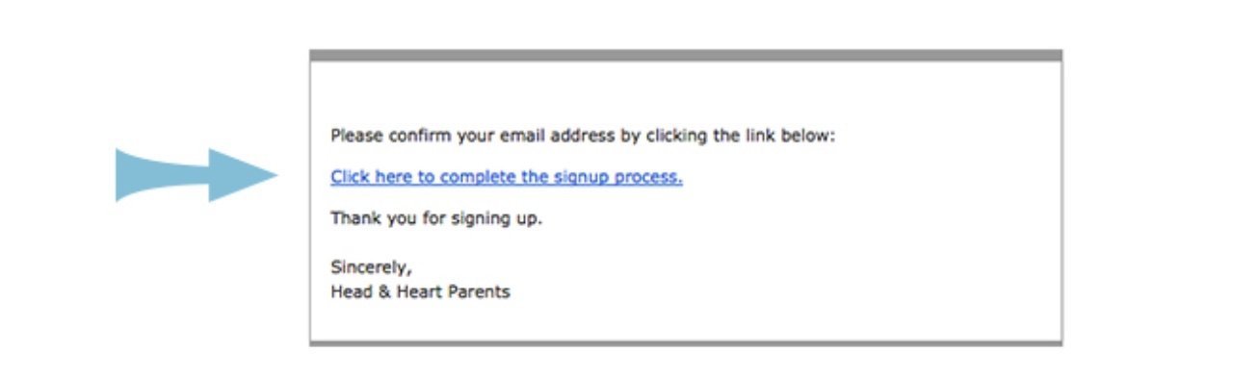This screenshot has width=1233, height=379.
Task: Click the signup completion link
Action: point(507,177)
